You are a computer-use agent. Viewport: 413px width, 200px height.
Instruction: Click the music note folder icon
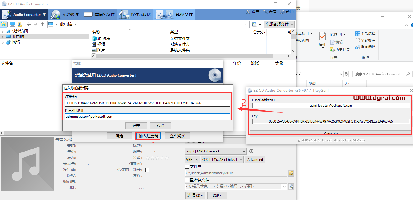tap(19, 24)
